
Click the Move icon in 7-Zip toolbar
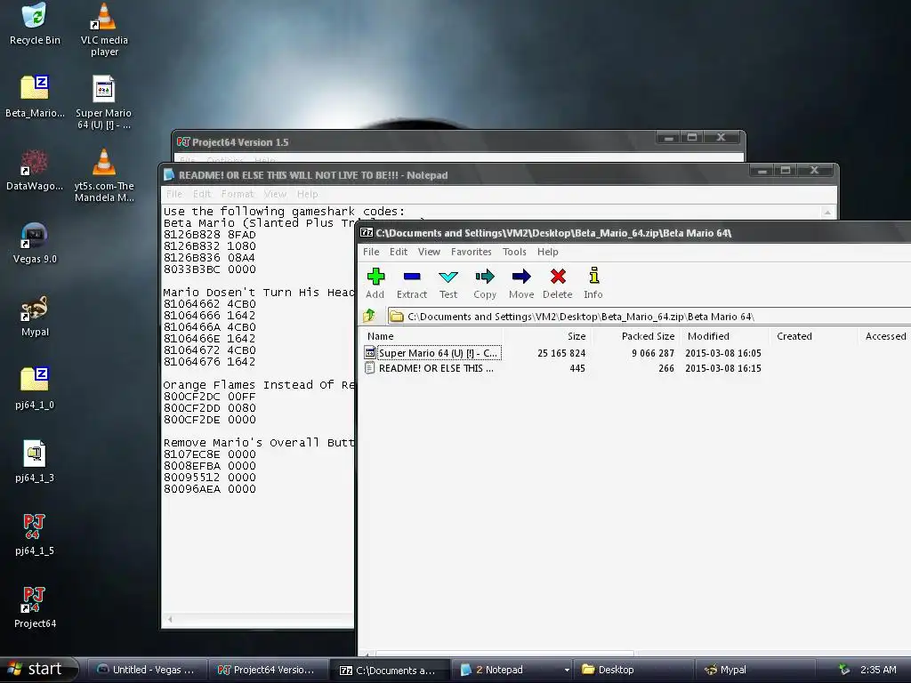(x=521, y=283)
